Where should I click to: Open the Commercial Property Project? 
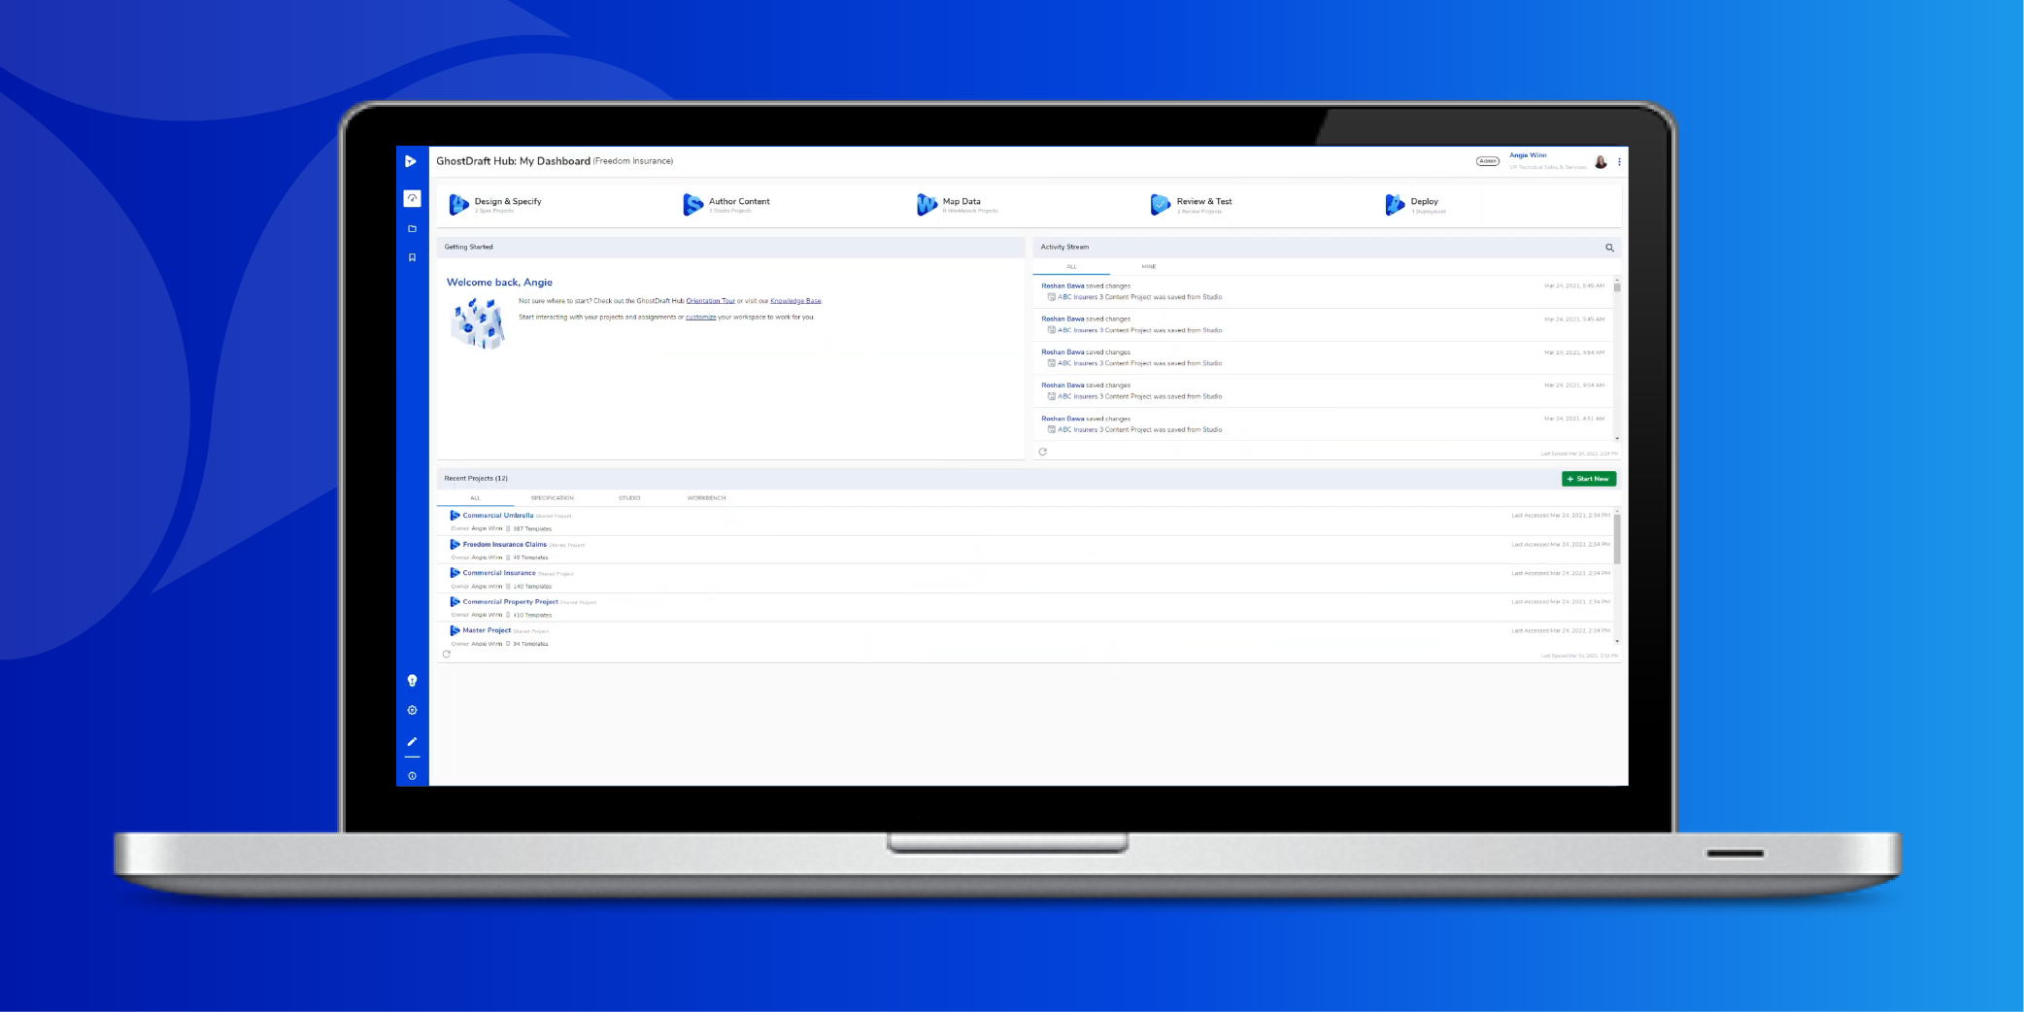point(510,601)
